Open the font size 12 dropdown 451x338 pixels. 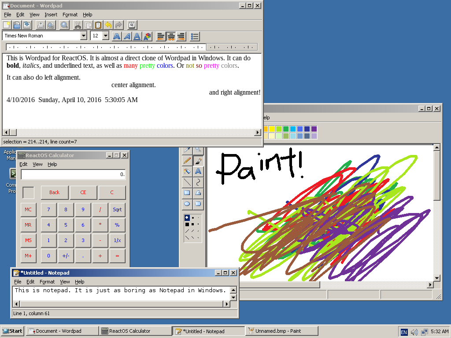click(106, 36)
